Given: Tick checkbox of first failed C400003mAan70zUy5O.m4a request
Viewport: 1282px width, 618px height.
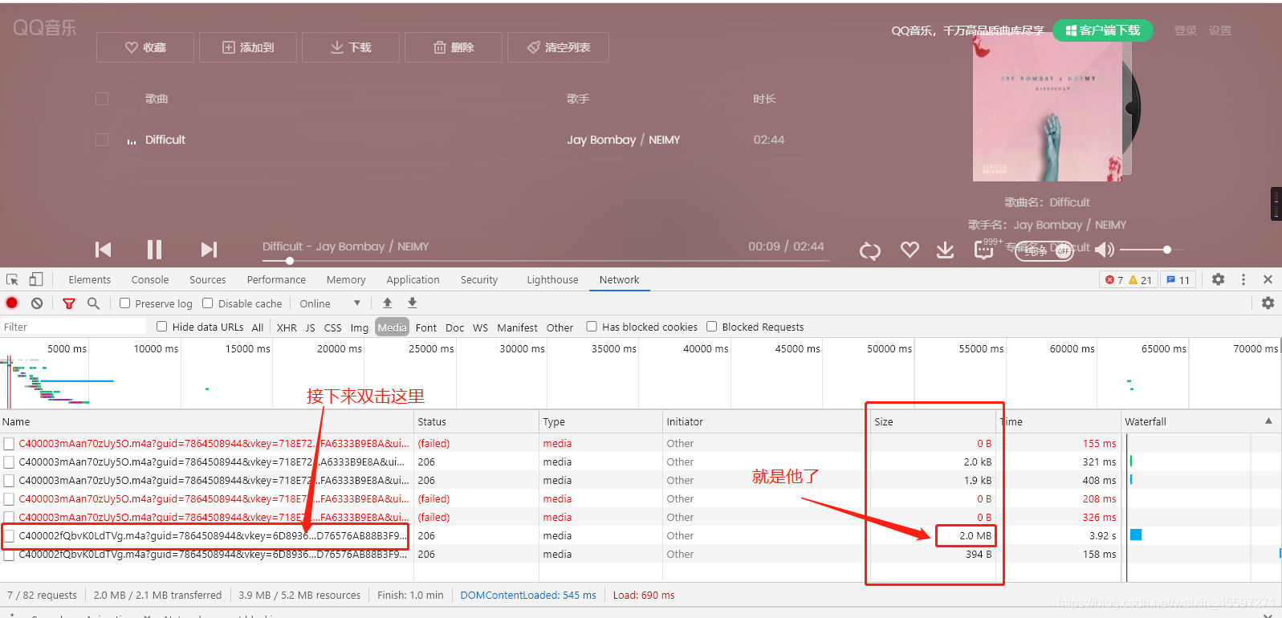Looking at the screenshot, I should point(9,443).
